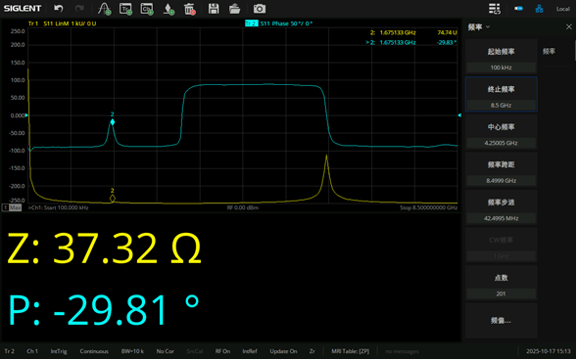Open the recall folder icon

[x=234, y=9]
